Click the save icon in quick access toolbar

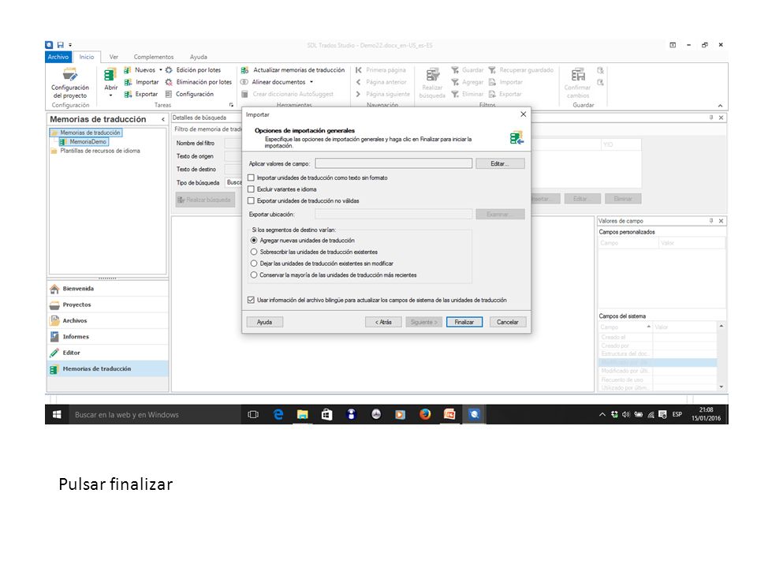(x=61, y=45)
